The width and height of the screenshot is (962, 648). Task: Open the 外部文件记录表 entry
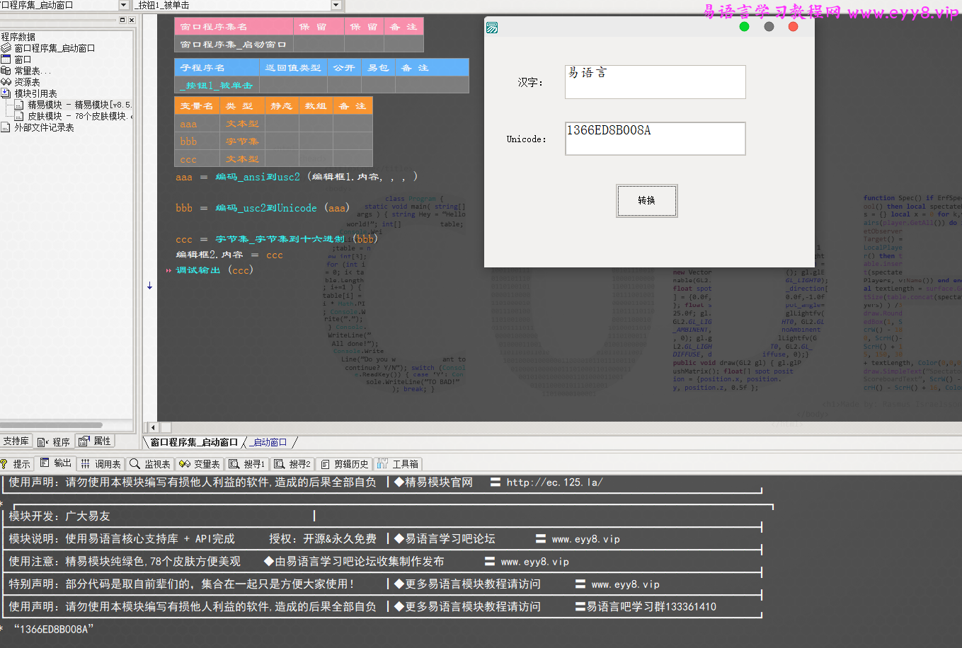point(44,127)
